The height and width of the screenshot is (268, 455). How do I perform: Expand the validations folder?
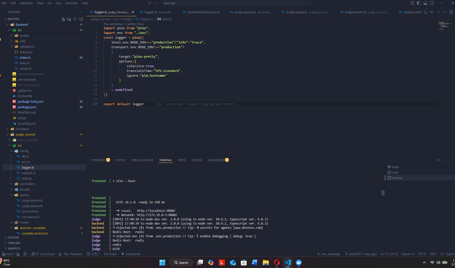[45, 46]
